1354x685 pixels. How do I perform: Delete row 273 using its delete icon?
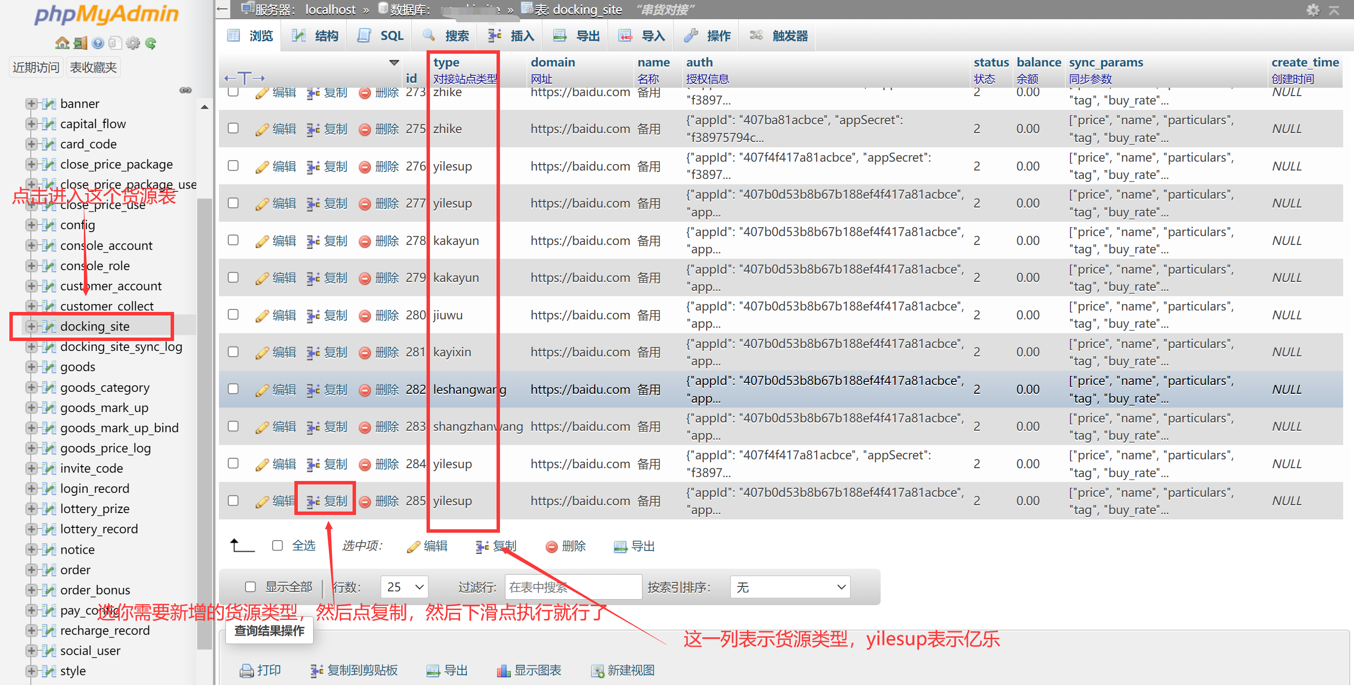click(x=365, y=92)
